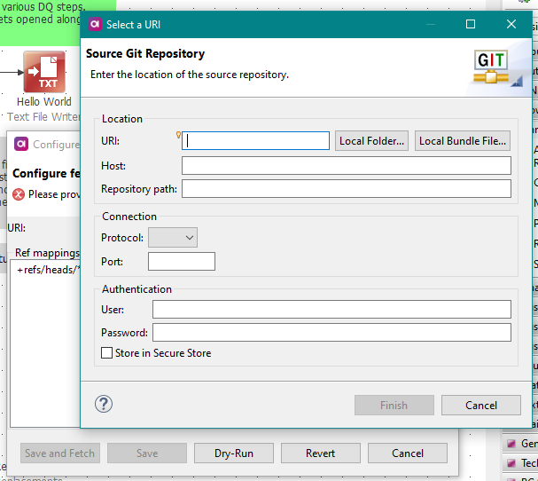Viewport: 538px width, 481px height.
Task: Click the URI input field
Action: pos(257,140)
